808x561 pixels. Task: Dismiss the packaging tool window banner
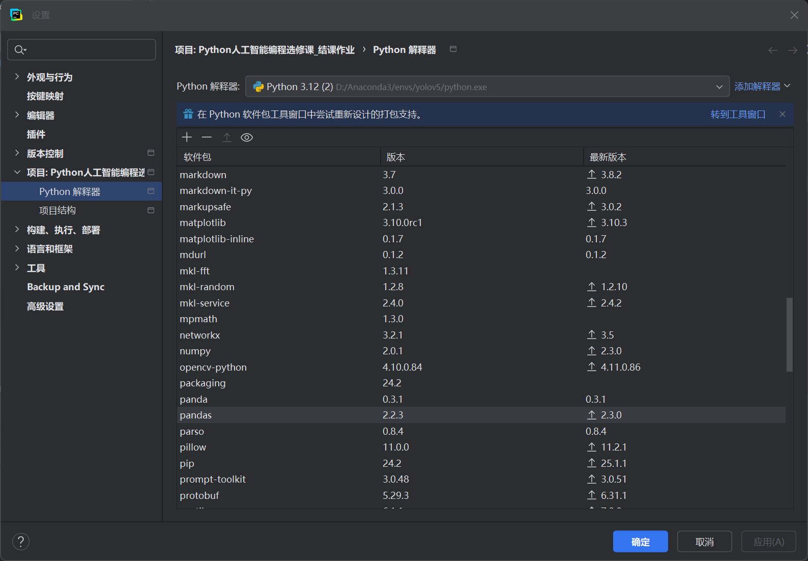[783, 114]
